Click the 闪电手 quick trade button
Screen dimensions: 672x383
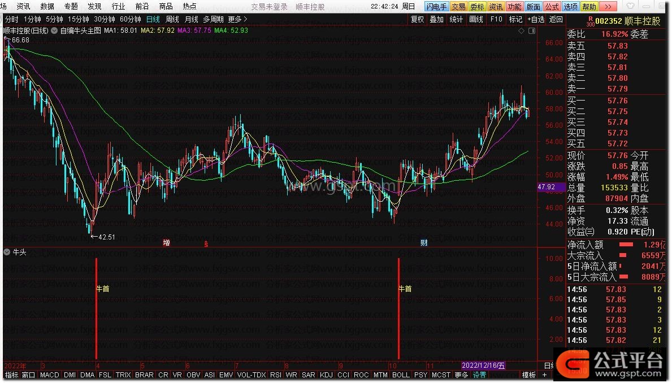pyautogui.click(x=436, y=6)
